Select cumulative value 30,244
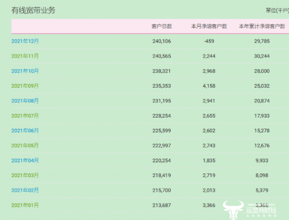The width and height of the screenshot is (289, 220). click(262, 56)
